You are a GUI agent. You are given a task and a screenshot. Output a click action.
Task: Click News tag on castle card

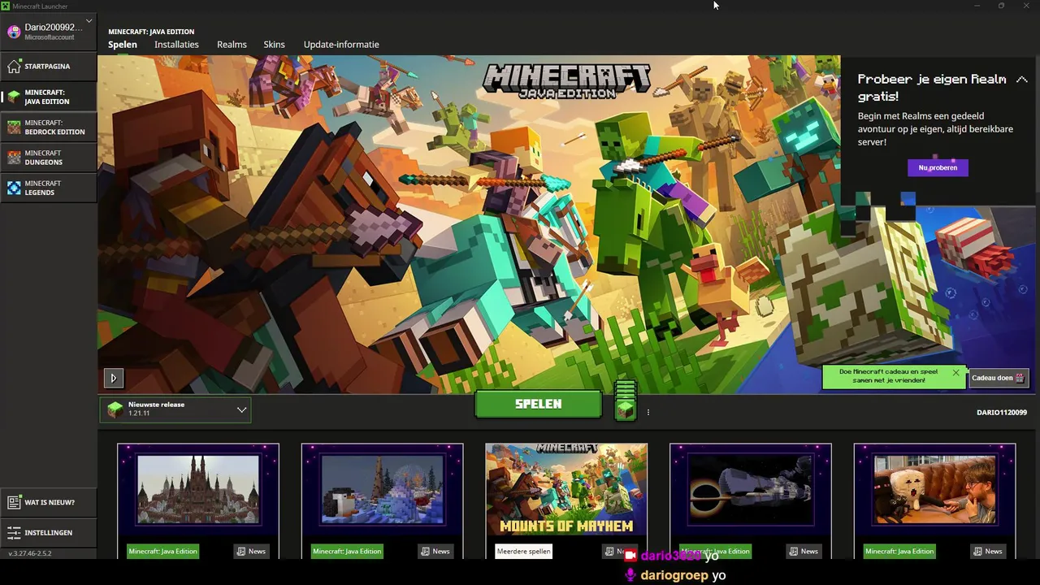coord(252,551)
